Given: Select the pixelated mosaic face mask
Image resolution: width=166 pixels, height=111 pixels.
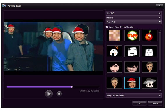Looking at the screenshot, I should (x=114, y=35).
